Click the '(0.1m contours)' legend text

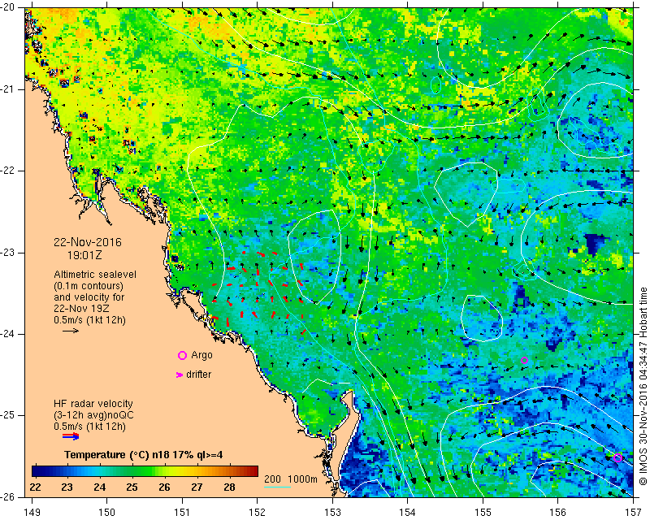click(89, 286)
